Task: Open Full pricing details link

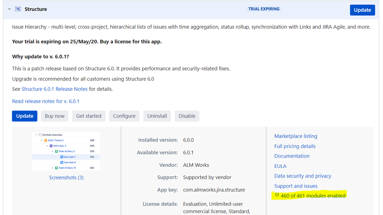Action: 295,146
